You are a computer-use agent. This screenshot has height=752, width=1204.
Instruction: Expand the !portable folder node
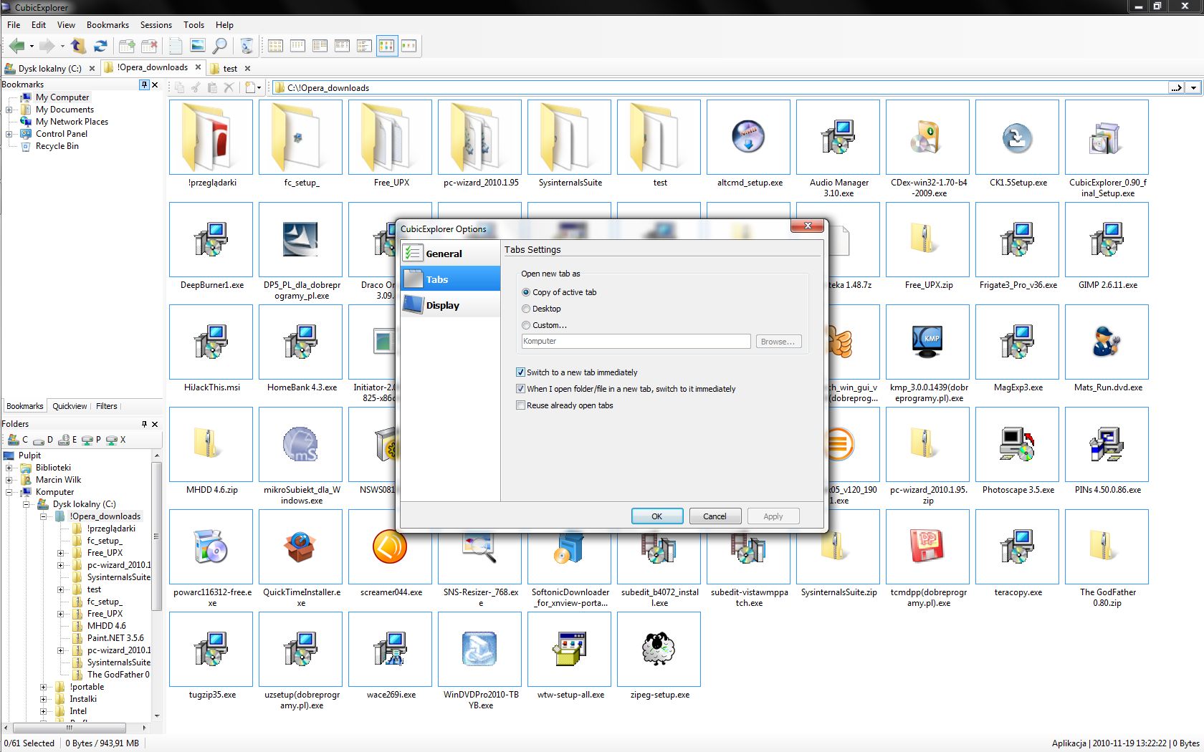[x=44, y=687]
